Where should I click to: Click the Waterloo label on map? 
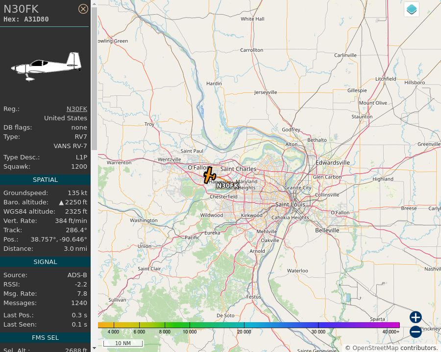(297, 270)
